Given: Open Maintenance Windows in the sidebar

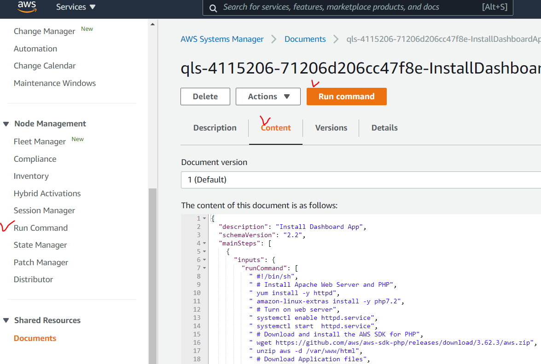Looking at the screenshot, I should (x=54, y=83).
